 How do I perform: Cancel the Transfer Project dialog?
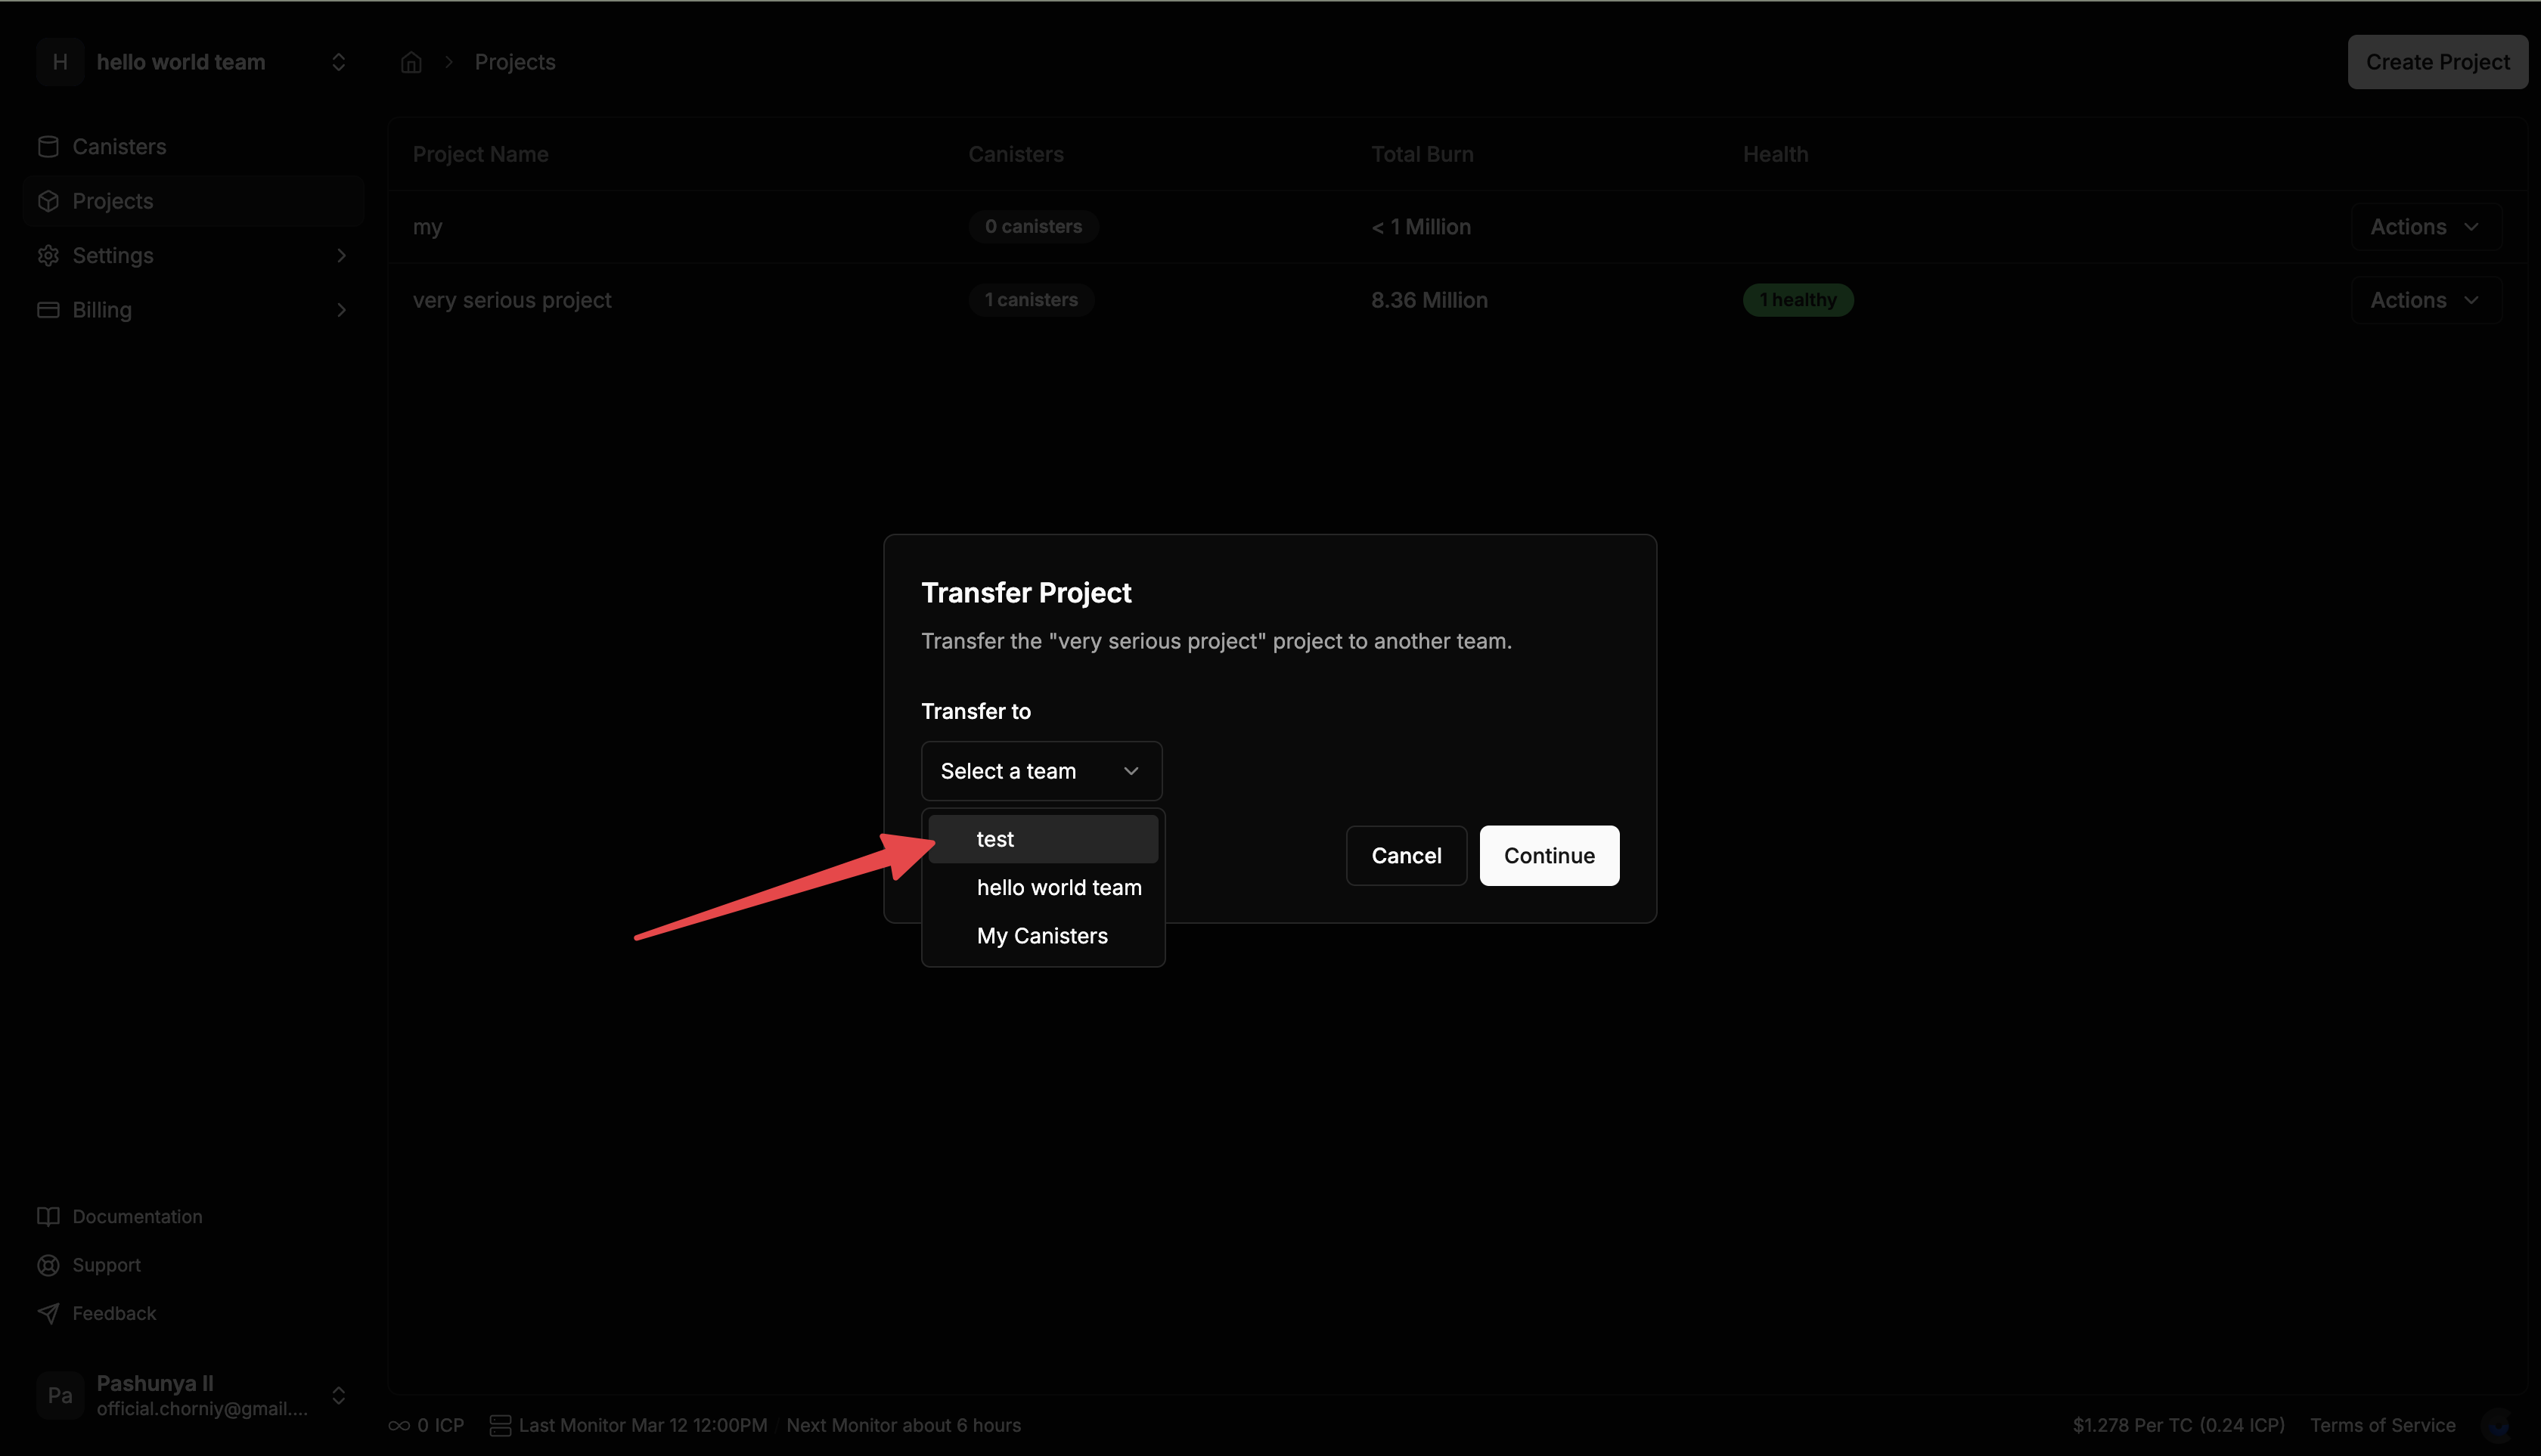(1406, 855)
